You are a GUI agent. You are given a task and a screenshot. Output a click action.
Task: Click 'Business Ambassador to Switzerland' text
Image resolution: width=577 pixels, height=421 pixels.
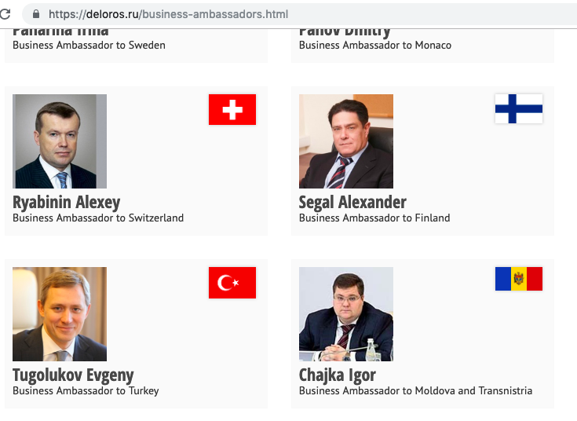(98, 218)
